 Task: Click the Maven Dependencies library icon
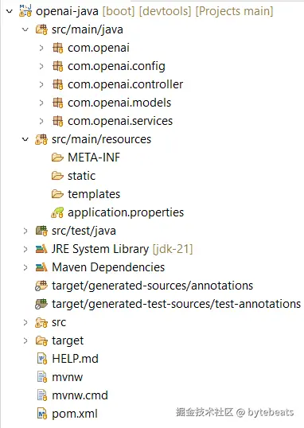(41, 267)
